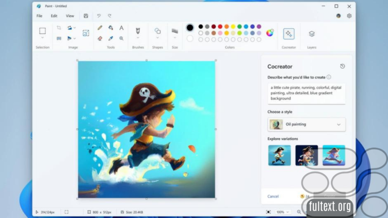Open the File menu
This screenshot has width=388, height=218.
tap(39, 16)
